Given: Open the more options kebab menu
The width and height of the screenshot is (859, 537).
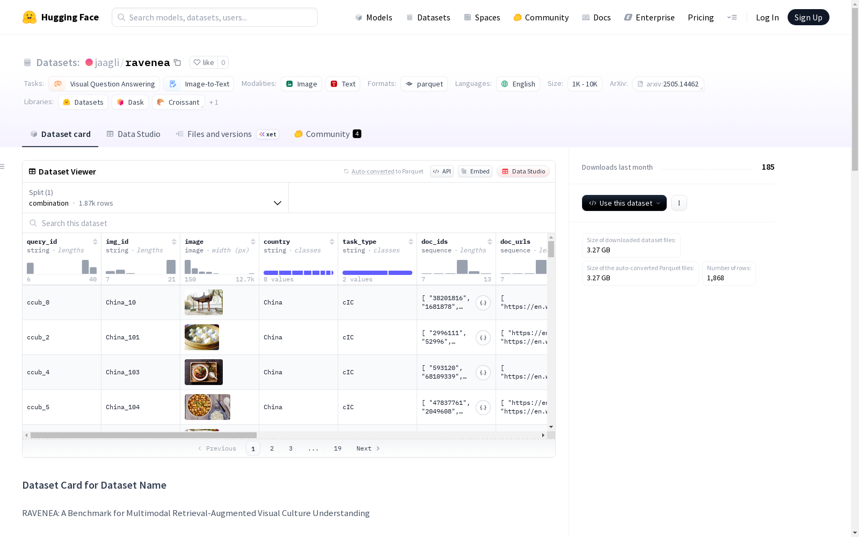Looking at the screenshot, I should [679, 203].
